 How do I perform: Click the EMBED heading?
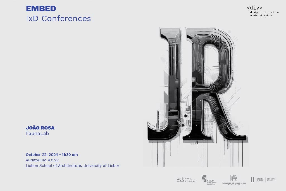click(41, 9)
